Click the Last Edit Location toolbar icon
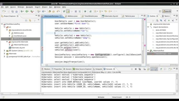The width and height of the screenshot is (179, 101). (106, 11)
